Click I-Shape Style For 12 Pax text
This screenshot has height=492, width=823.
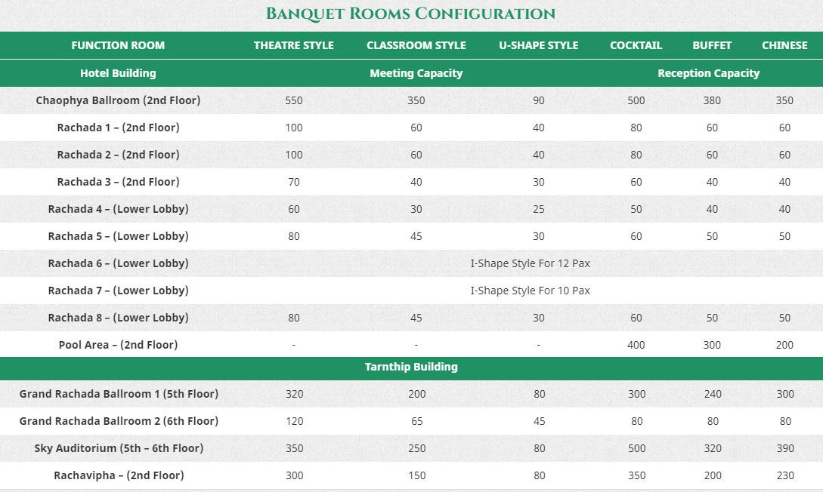530,263
